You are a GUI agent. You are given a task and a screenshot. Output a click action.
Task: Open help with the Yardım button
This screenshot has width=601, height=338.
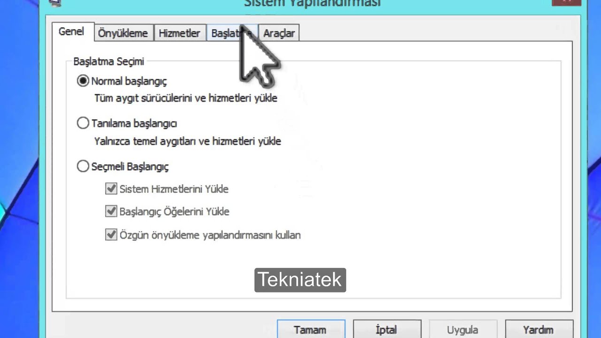538,330
